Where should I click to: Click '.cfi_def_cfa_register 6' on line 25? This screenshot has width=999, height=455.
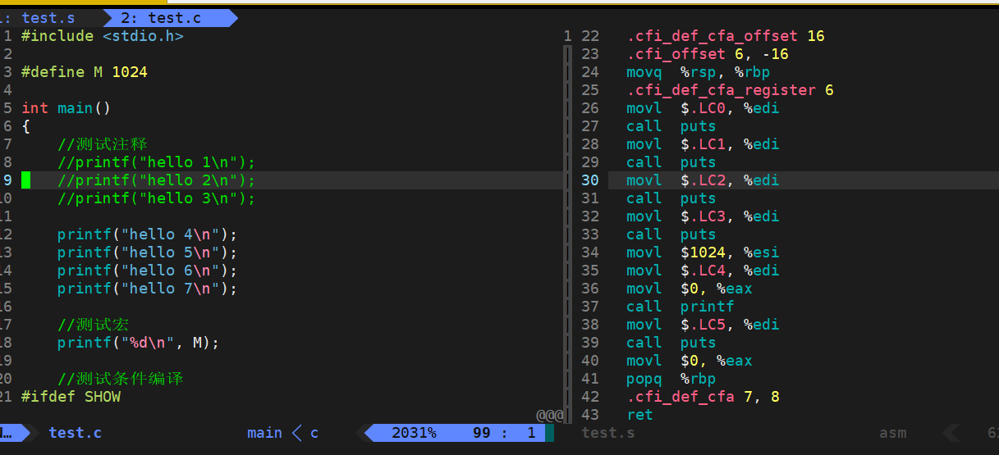click(x=730, y=90)
